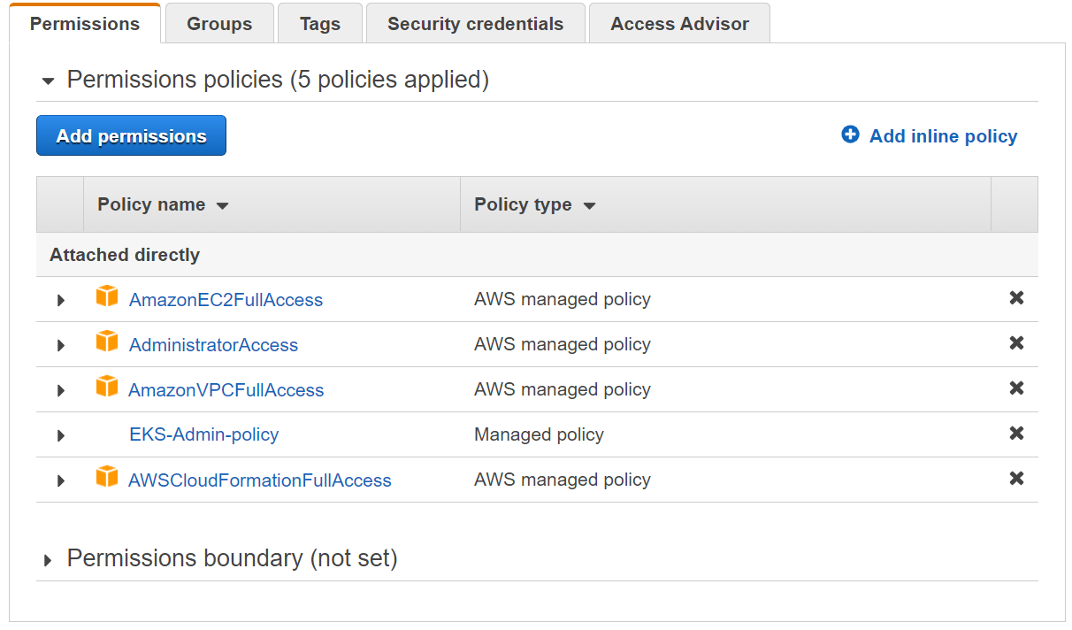Expand the AmazonEC2FullAccess policy row
Image resolution: width=1072 pixels, height=630 pixels.
pos(61,300)
